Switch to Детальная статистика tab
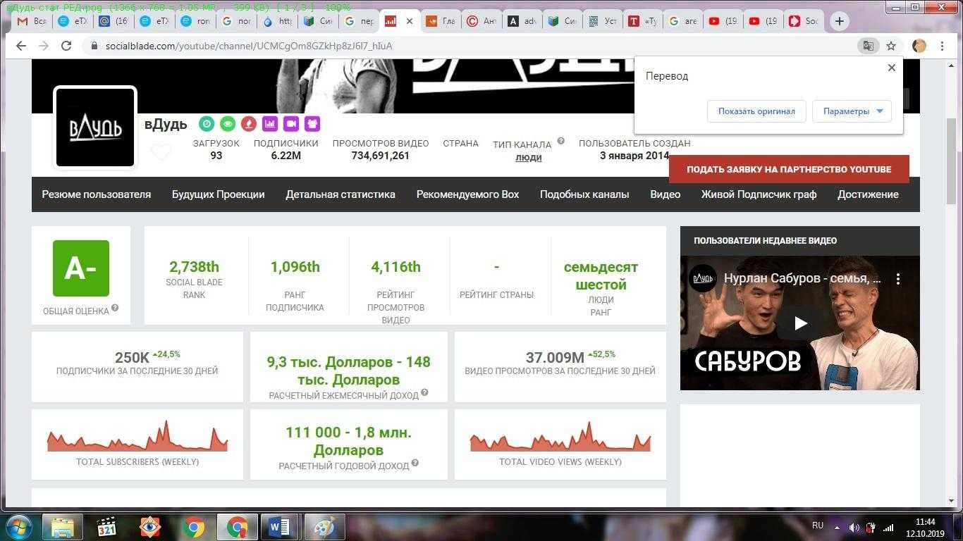 [340, 194]
